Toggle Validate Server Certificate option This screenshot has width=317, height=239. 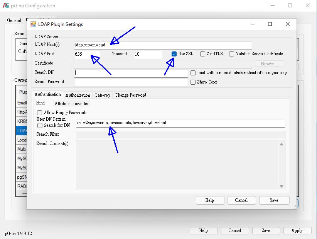pyautogui.click(x=231, y=54)
